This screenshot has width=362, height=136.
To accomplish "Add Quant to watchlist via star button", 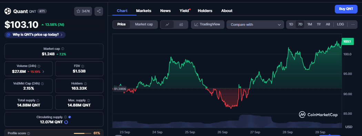I will click(83, 11).
